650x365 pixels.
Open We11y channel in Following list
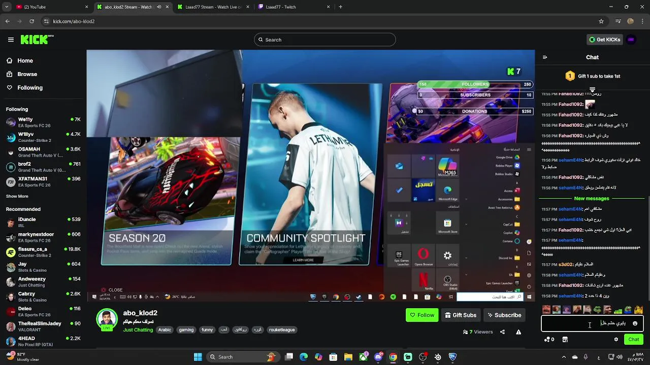[x=43, y=122]
